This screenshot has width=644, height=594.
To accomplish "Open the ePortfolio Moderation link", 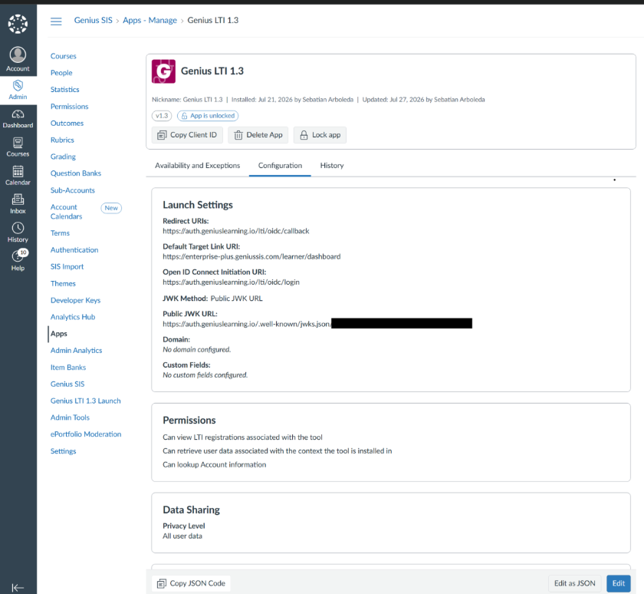I will [x=86, y=434].
